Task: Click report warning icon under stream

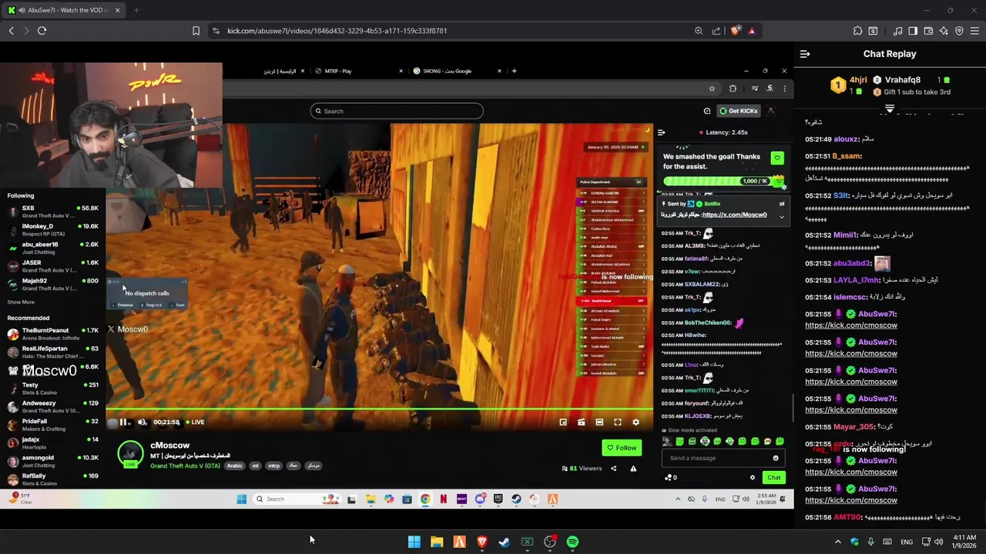Action: [633, 469]
